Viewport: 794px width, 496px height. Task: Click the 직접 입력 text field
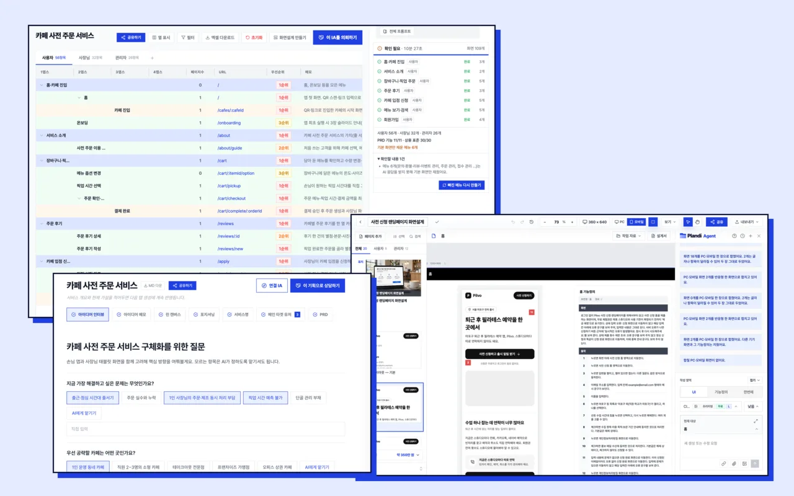(x=206, y=429)
